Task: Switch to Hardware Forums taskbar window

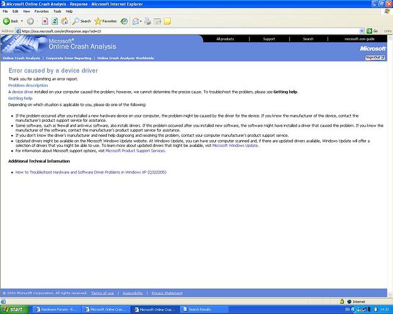Action: (57, 310)
